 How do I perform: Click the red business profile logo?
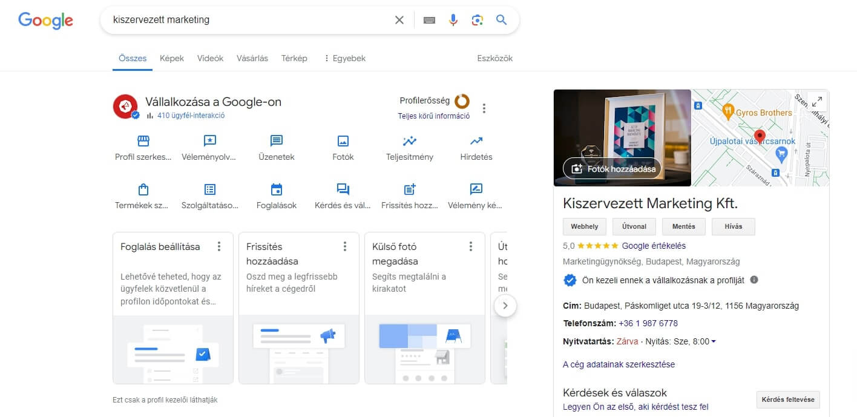(125, 107)
